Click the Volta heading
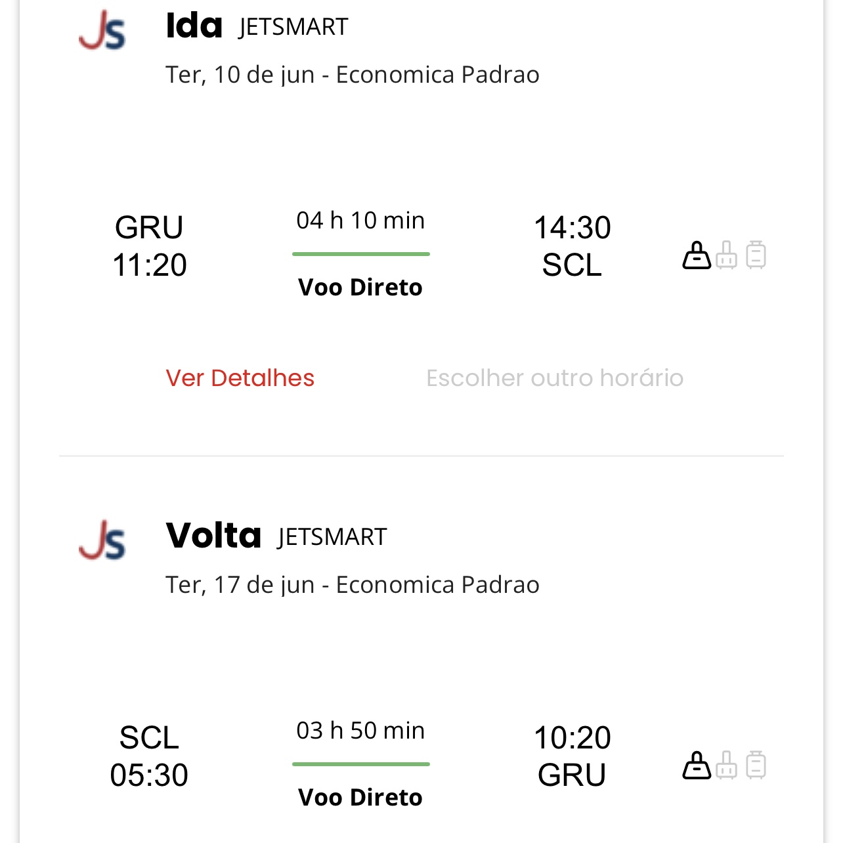This screenshot has height=843, width=843. [213, 536]
